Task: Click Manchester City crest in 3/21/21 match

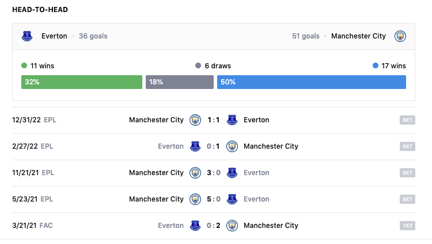Action: tap(232, 226)
